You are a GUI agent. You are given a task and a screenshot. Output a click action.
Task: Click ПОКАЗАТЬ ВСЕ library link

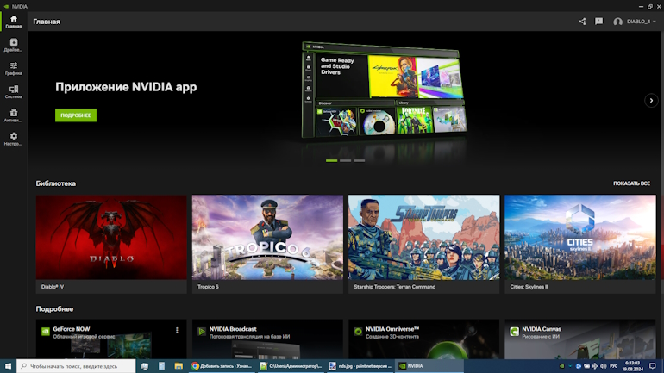(x=631, y=183)
